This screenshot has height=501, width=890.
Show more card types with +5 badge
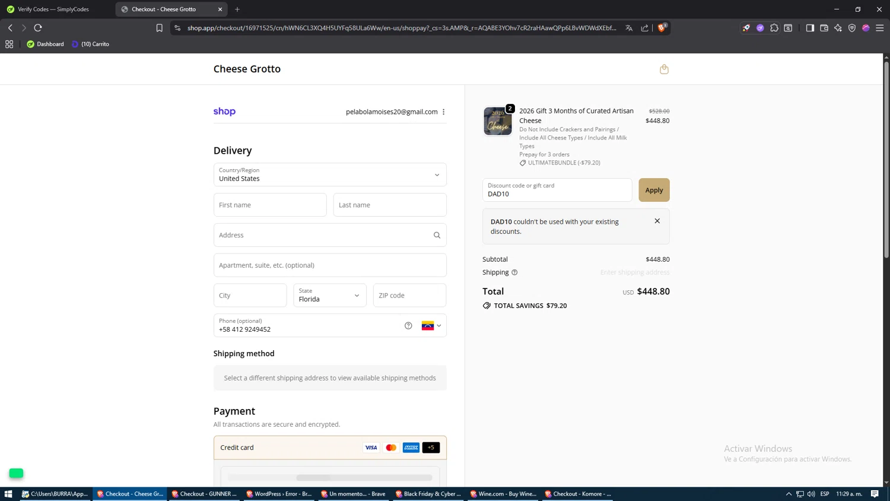point(431,448)
